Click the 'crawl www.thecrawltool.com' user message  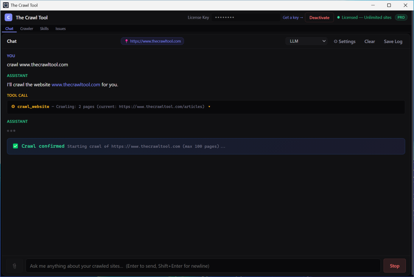click(x=38, y=64)
